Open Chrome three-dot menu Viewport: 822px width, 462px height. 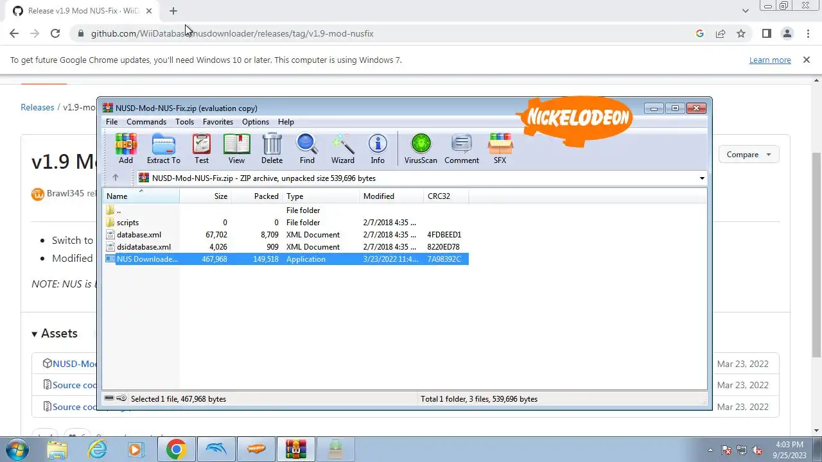coord(807,33)
